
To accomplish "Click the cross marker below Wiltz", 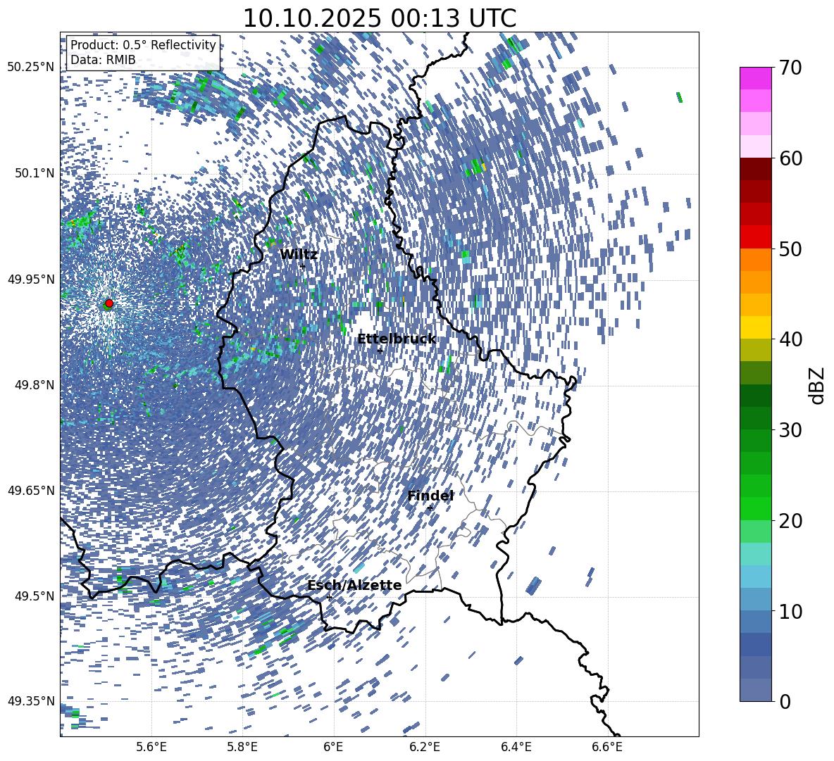I will (303, 266).
